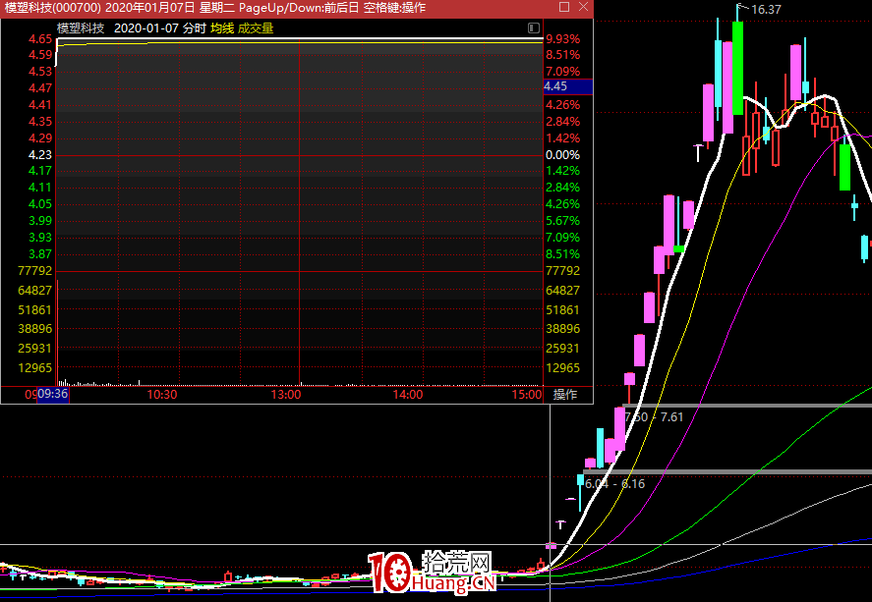
Task: Click the 2020-01-07 date label
Action: pos(145,28)
